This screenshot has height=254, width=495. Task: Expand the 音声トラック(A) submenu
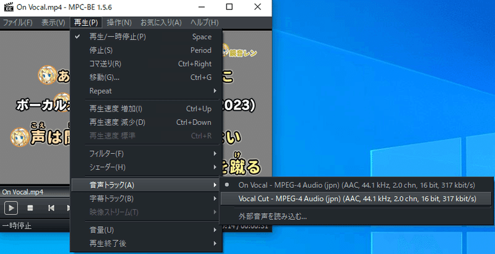coord(146,185)
